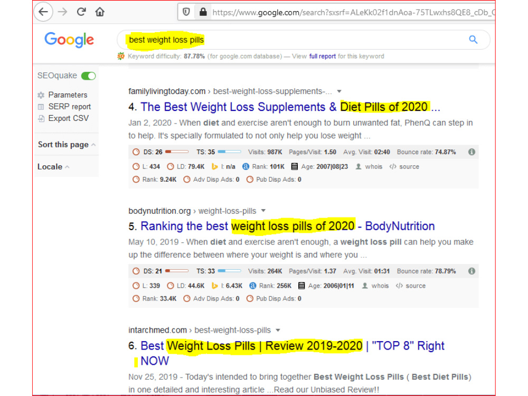Click the calendar icon beside Age: 2006|01|11
Image resolution: width=528 pixels, height=396 pixels.
coord(301,286)
